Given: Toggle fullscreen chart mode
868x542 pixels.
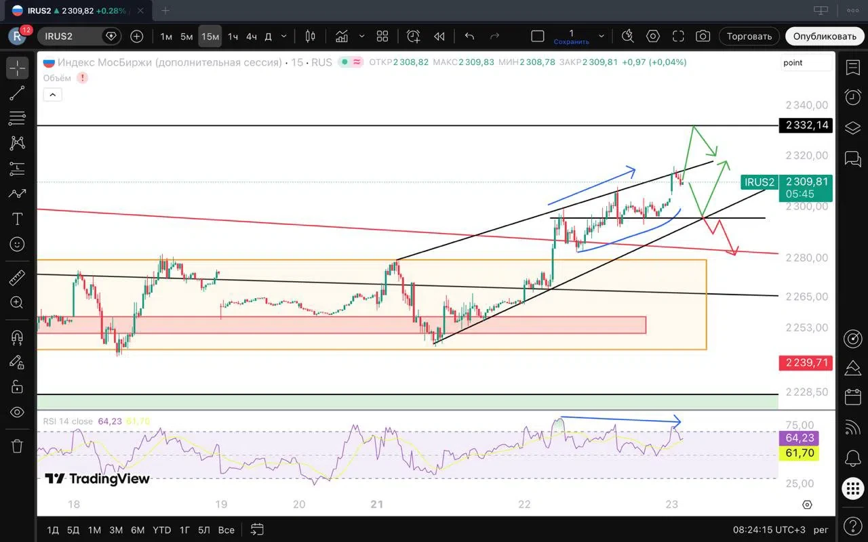Looking at the screenshot, I should (678, 36).
